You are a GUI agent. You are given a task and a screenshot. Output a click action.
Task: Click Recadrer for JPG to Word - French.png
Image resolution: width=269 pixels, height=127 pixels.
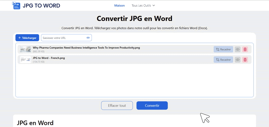(x=223, y=60)
